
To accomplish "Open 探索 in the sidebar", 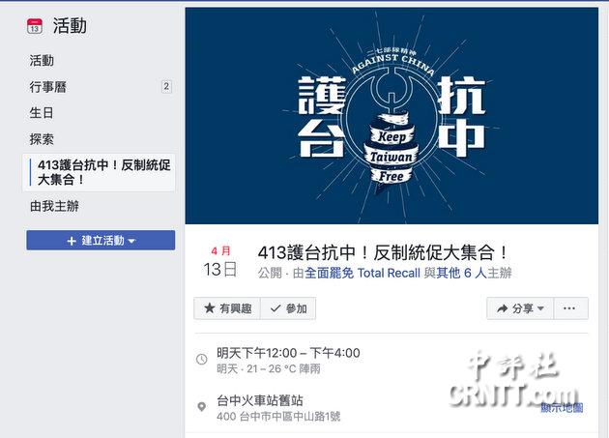I will pos(42,138).
